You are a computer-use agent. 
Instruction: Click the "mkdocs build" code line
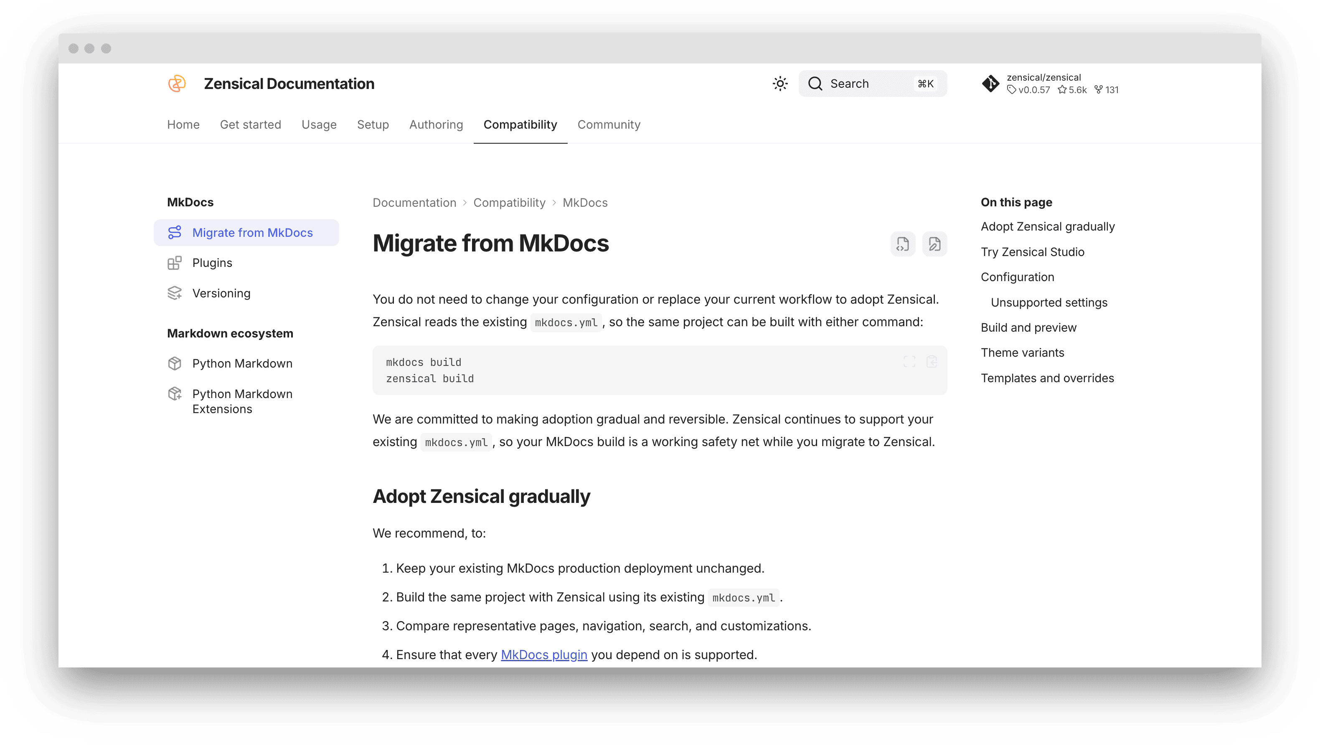click(424, 362)
